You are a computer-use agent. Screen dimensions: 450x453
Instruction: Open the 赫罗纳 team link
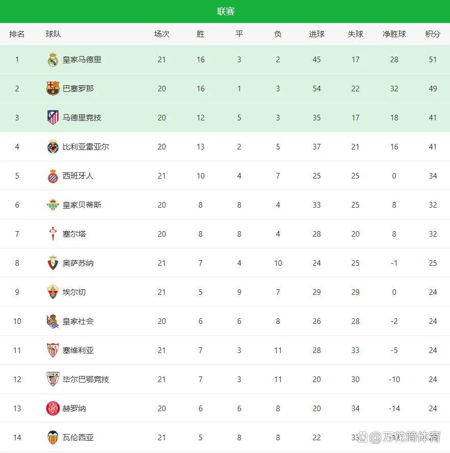click(x=74, y=409)
